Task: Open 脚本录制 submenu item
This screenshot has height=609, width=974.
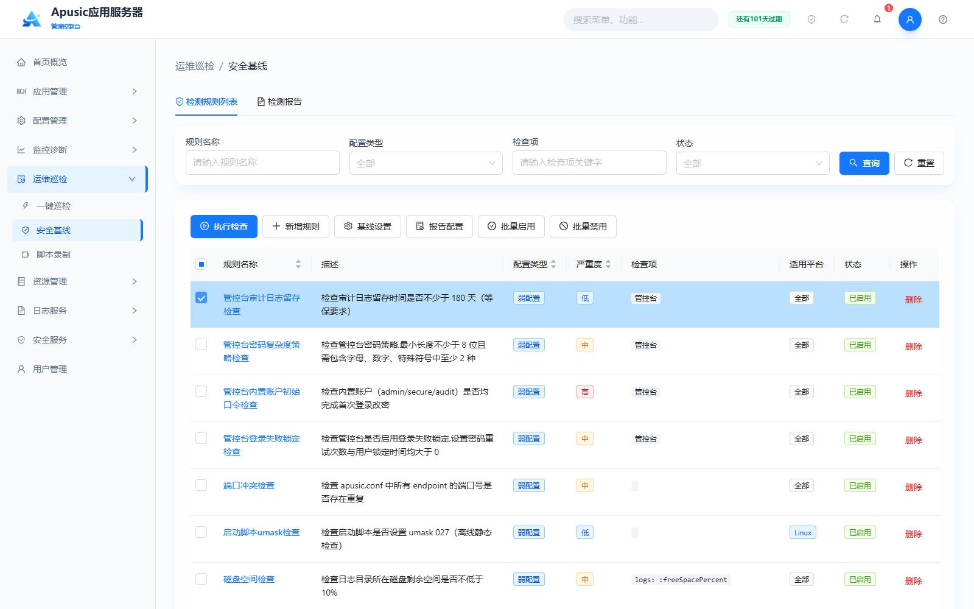Action: (x=77, y=255)
